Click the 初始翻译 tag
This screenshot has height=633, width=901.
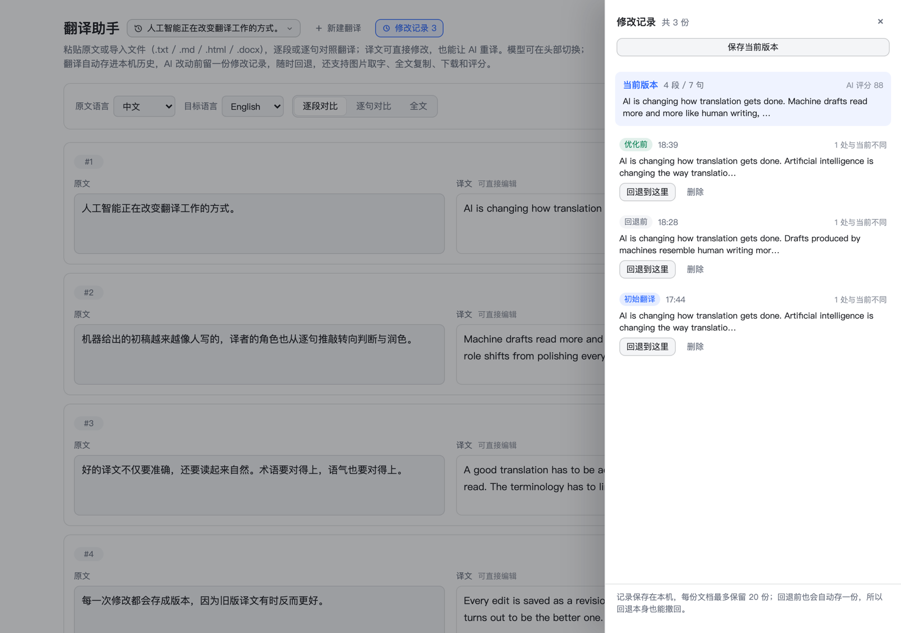pyautogui.click(x=640, y=299)
